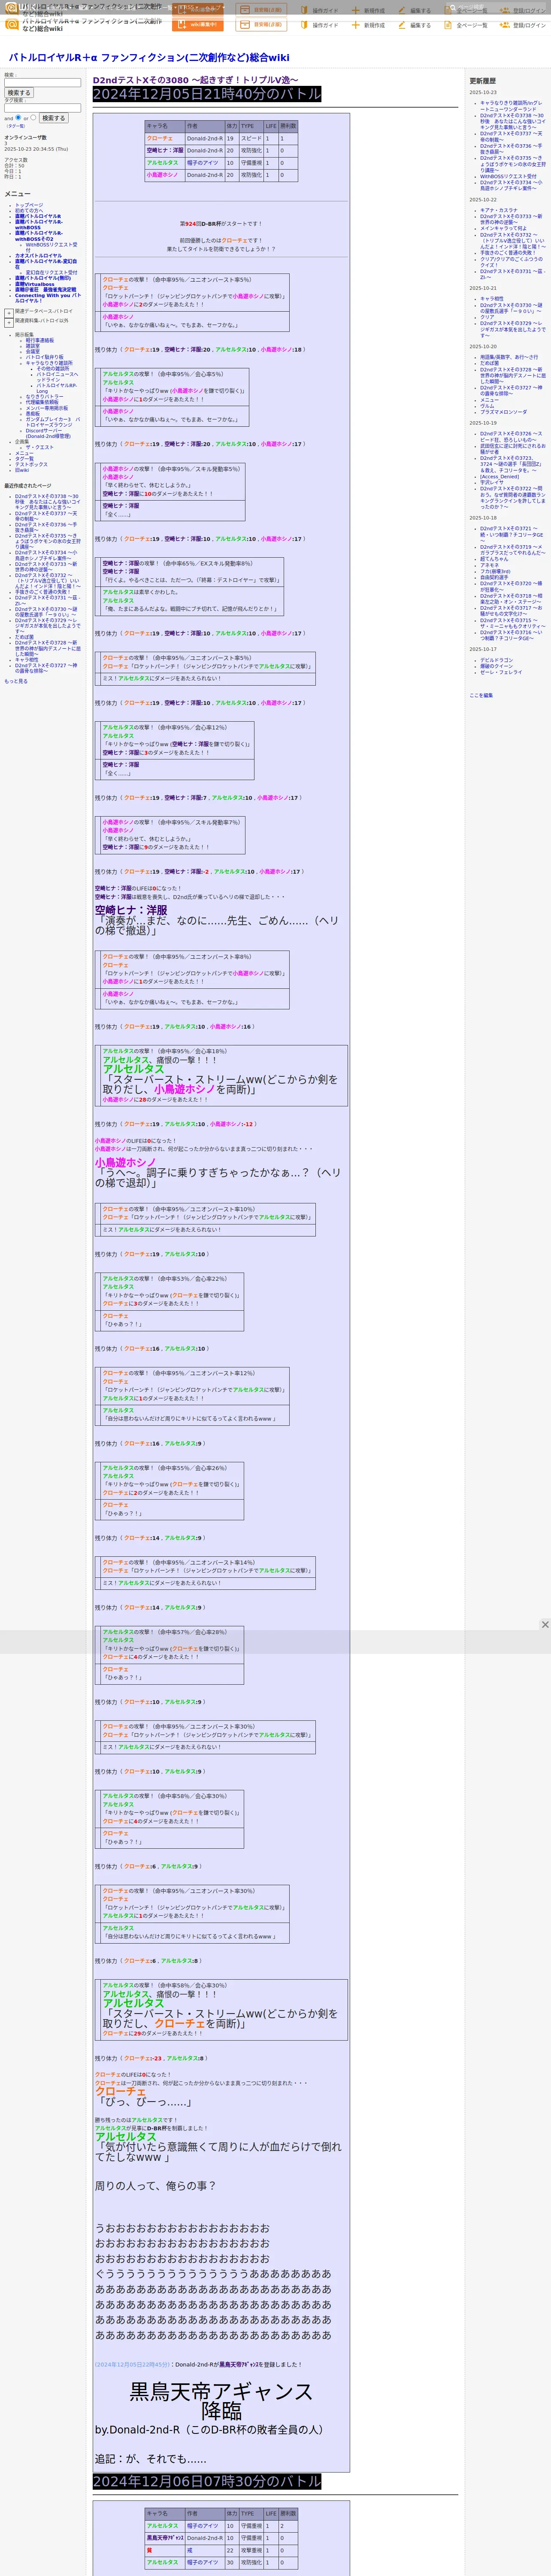Open 用語集/英数字、あ行~さ行 in update history
Screen dimensions: 551x2576
click(509, 357)
